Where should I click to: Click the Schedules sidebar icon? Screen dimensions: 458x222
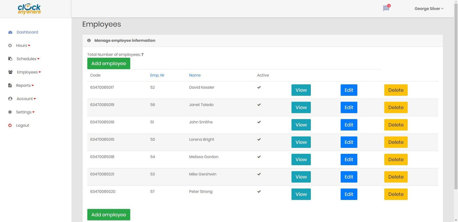tap(10, 59)
